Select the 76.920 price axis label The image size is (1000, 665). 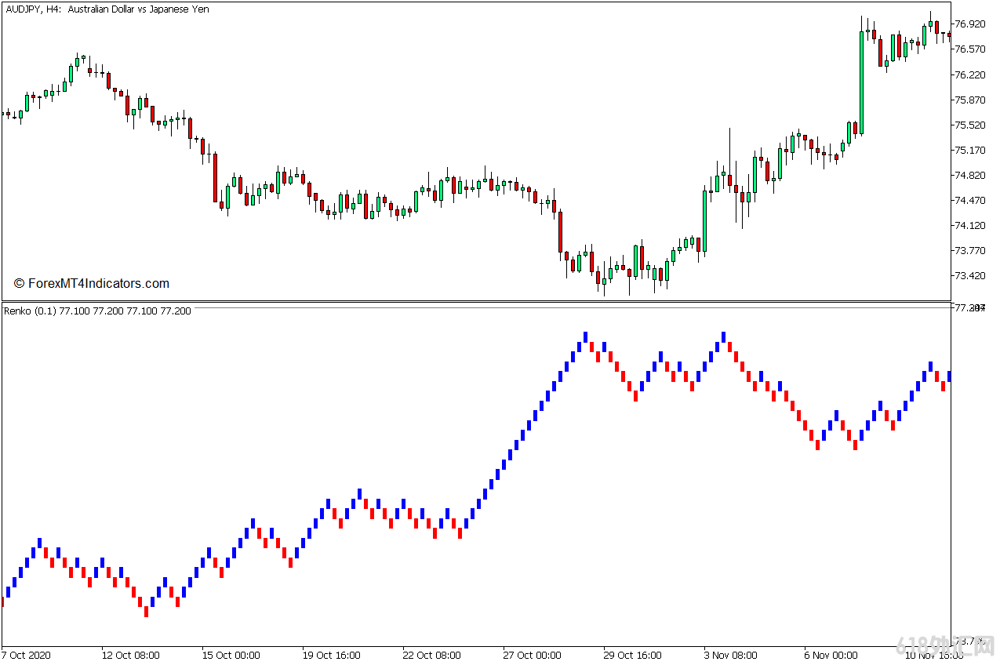pyautogui.click(x=970, y=24)
